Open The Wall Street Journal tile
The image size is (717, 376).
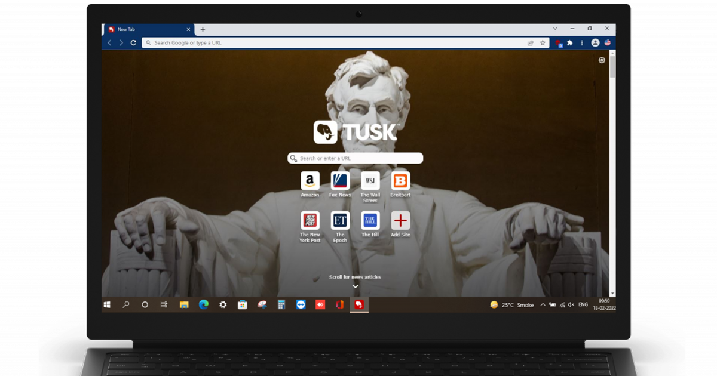pos(370,181)
